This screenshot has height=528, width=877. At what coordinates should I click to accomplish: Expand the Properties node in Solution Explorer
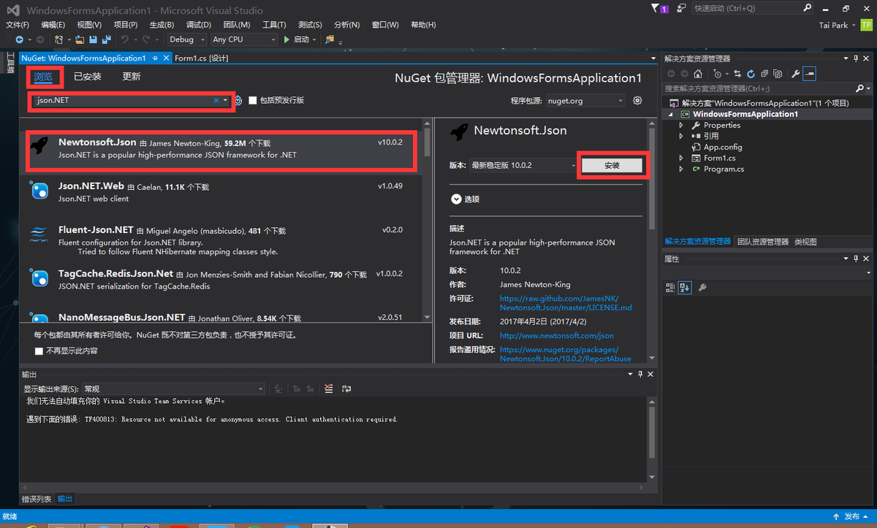pyautogui.click(x=681, y=125)
